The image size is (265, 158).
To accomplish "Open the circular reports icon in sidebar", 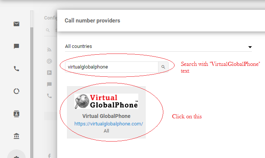I will click(x=16, y=91).
